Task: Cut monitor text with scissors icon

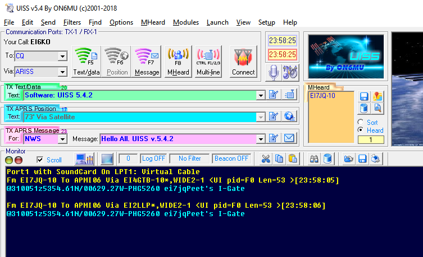Action: 266,159
